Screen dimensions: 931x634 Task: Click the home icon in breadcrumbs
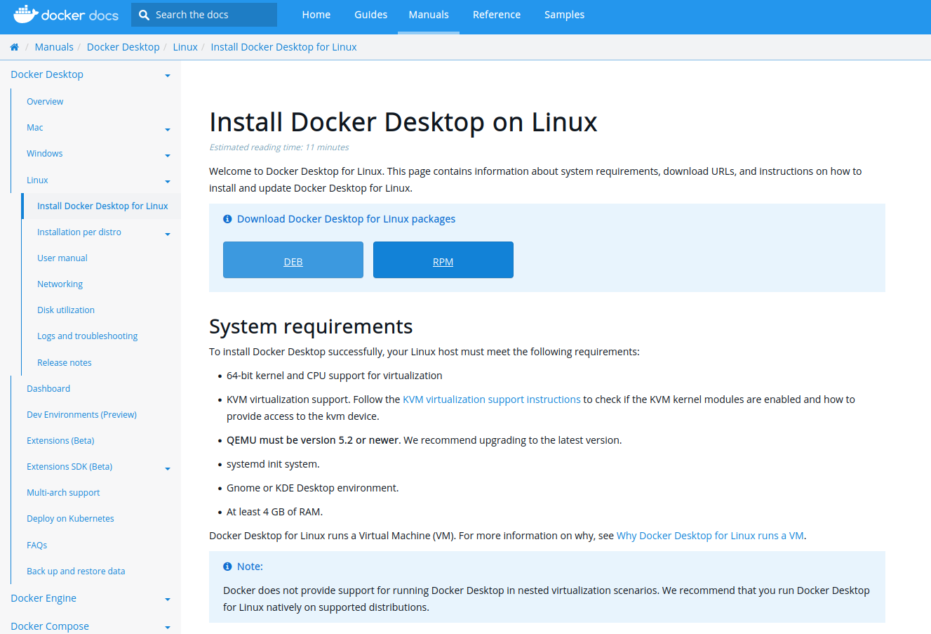[14, 47]
